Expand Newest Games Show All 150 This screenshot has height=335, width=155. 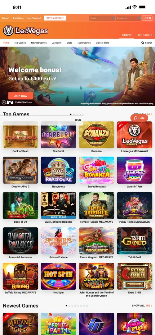coord(142,306)
